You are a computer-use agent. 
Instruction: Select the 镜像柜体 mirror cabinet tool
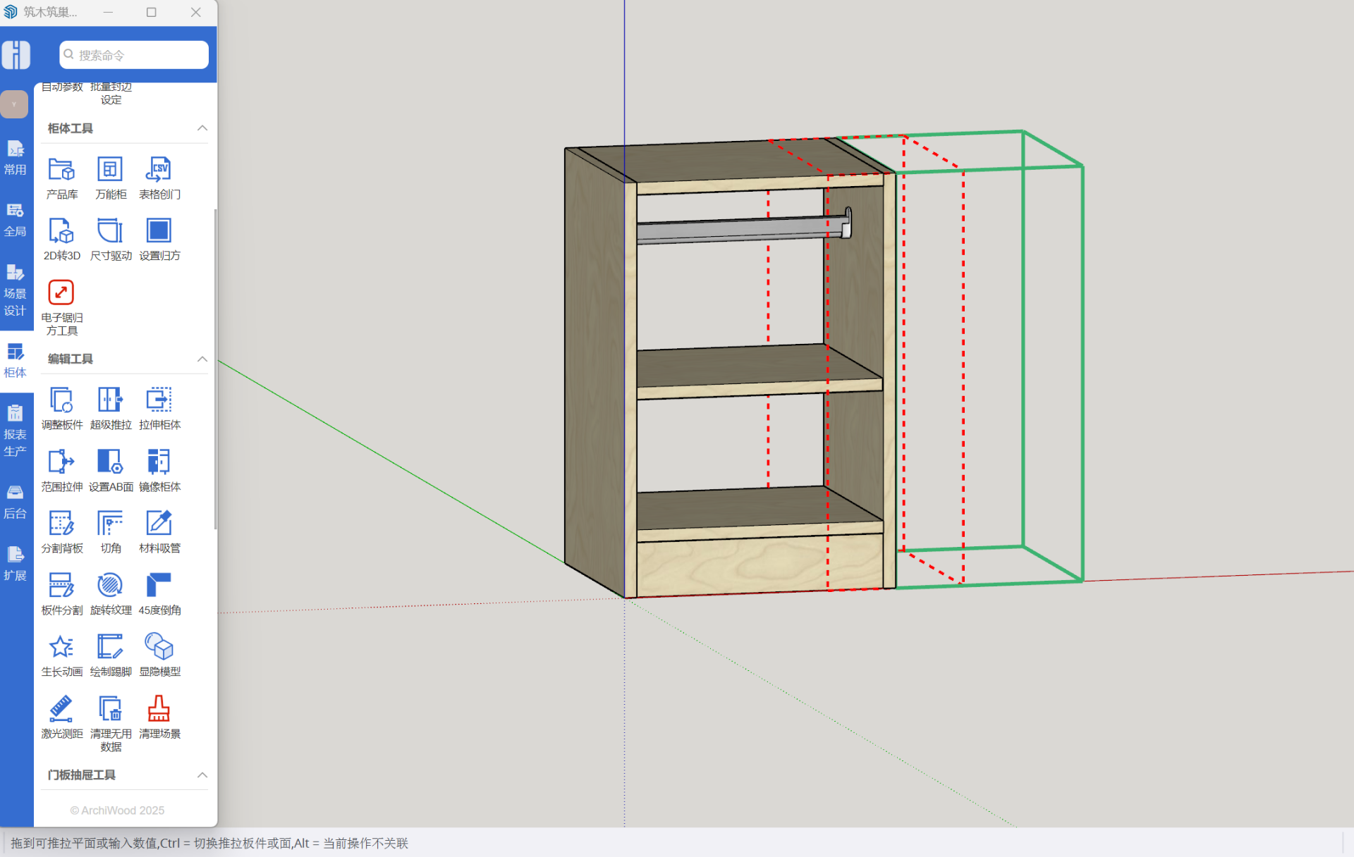coord(159,462)
